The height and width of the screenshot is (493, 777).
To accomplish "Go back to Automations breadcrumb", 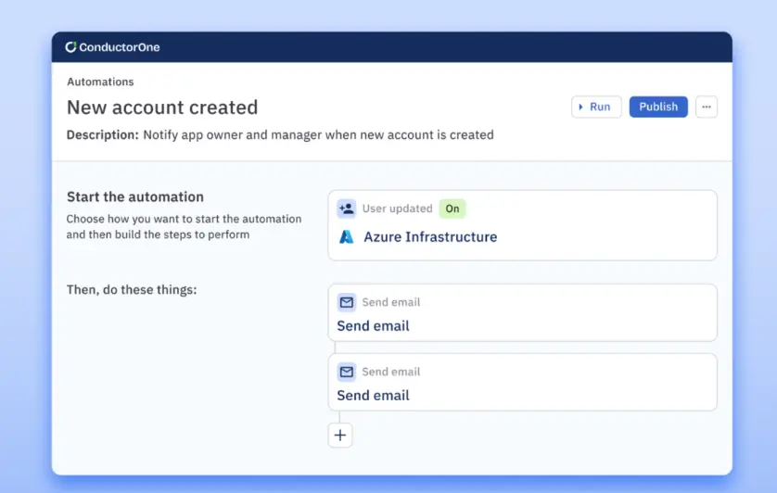I will [x=100, y=82].
